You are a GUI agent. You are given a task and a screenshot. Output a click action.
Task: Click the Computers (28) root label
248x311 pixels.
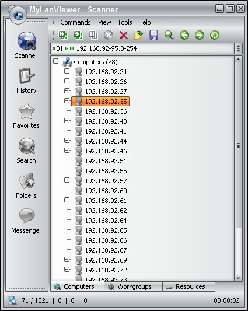tap(96, 62)
